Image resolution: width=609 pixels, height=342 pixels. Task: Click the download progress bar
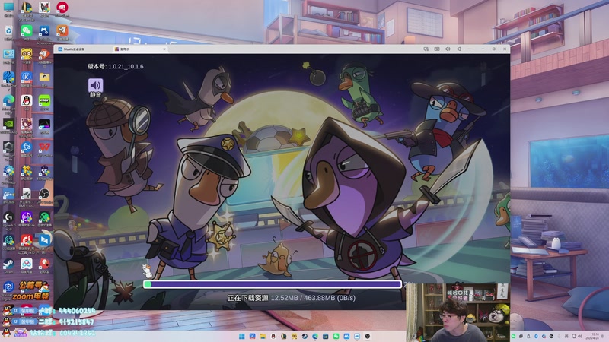(273, 284)
